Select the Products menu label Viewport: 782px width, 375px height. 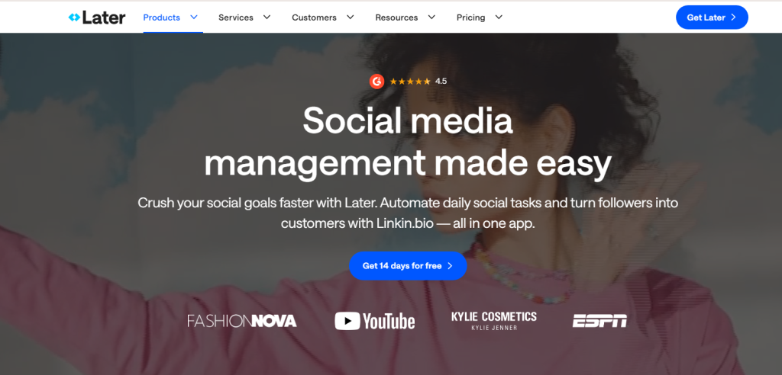tap(161, 18)
